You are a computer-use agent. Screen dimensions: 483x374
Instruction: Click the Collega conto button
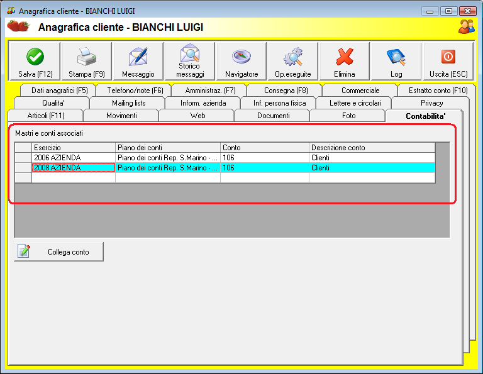pos(58,252)
